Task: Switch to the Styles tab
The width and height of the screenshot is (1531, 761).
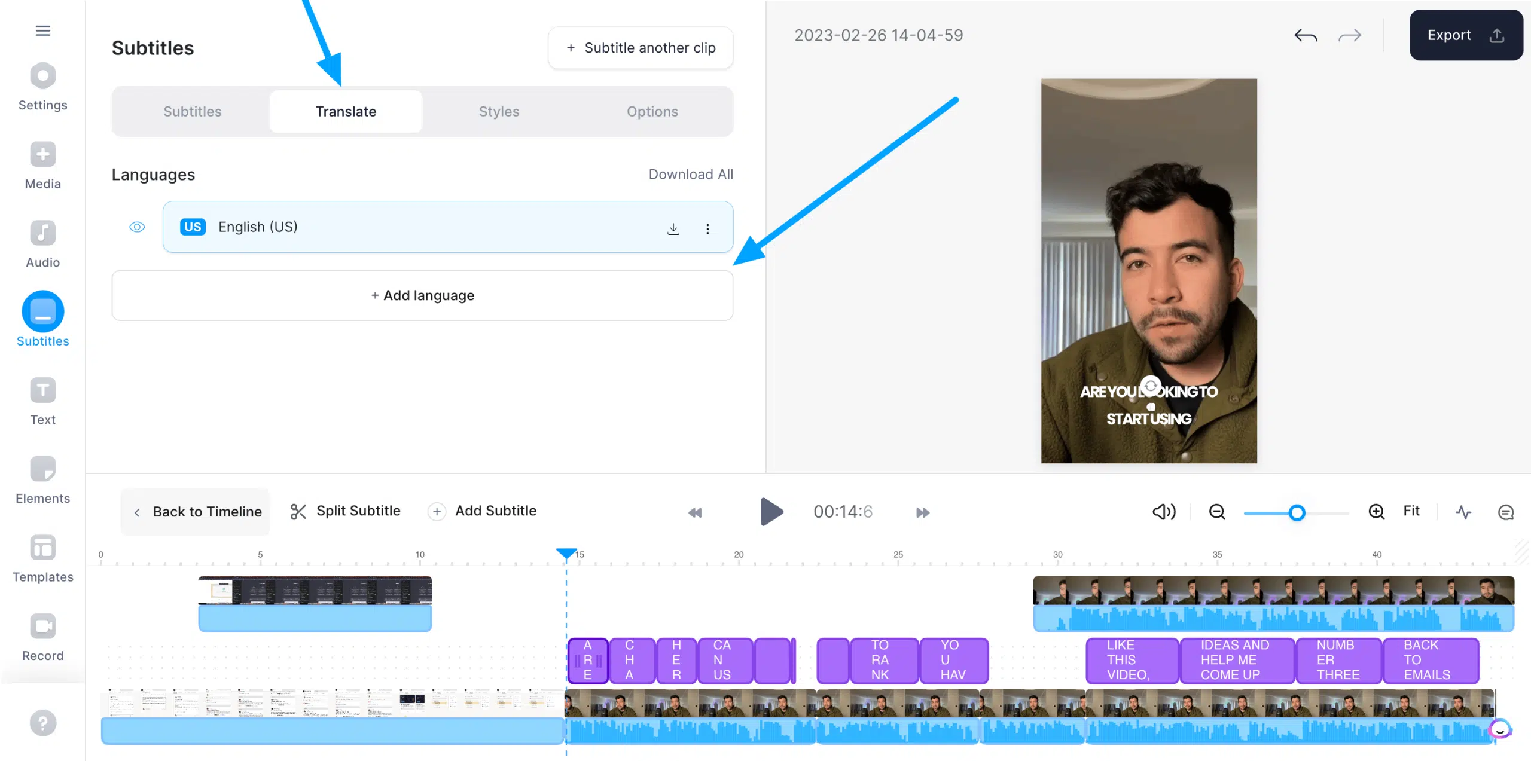Action: 499,111
